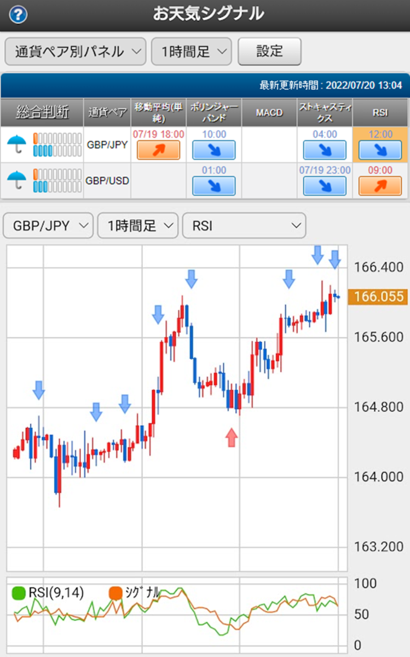Select the 移動平均(単純) column header
Screen dimensions: 410x657
tap(159, 112)
